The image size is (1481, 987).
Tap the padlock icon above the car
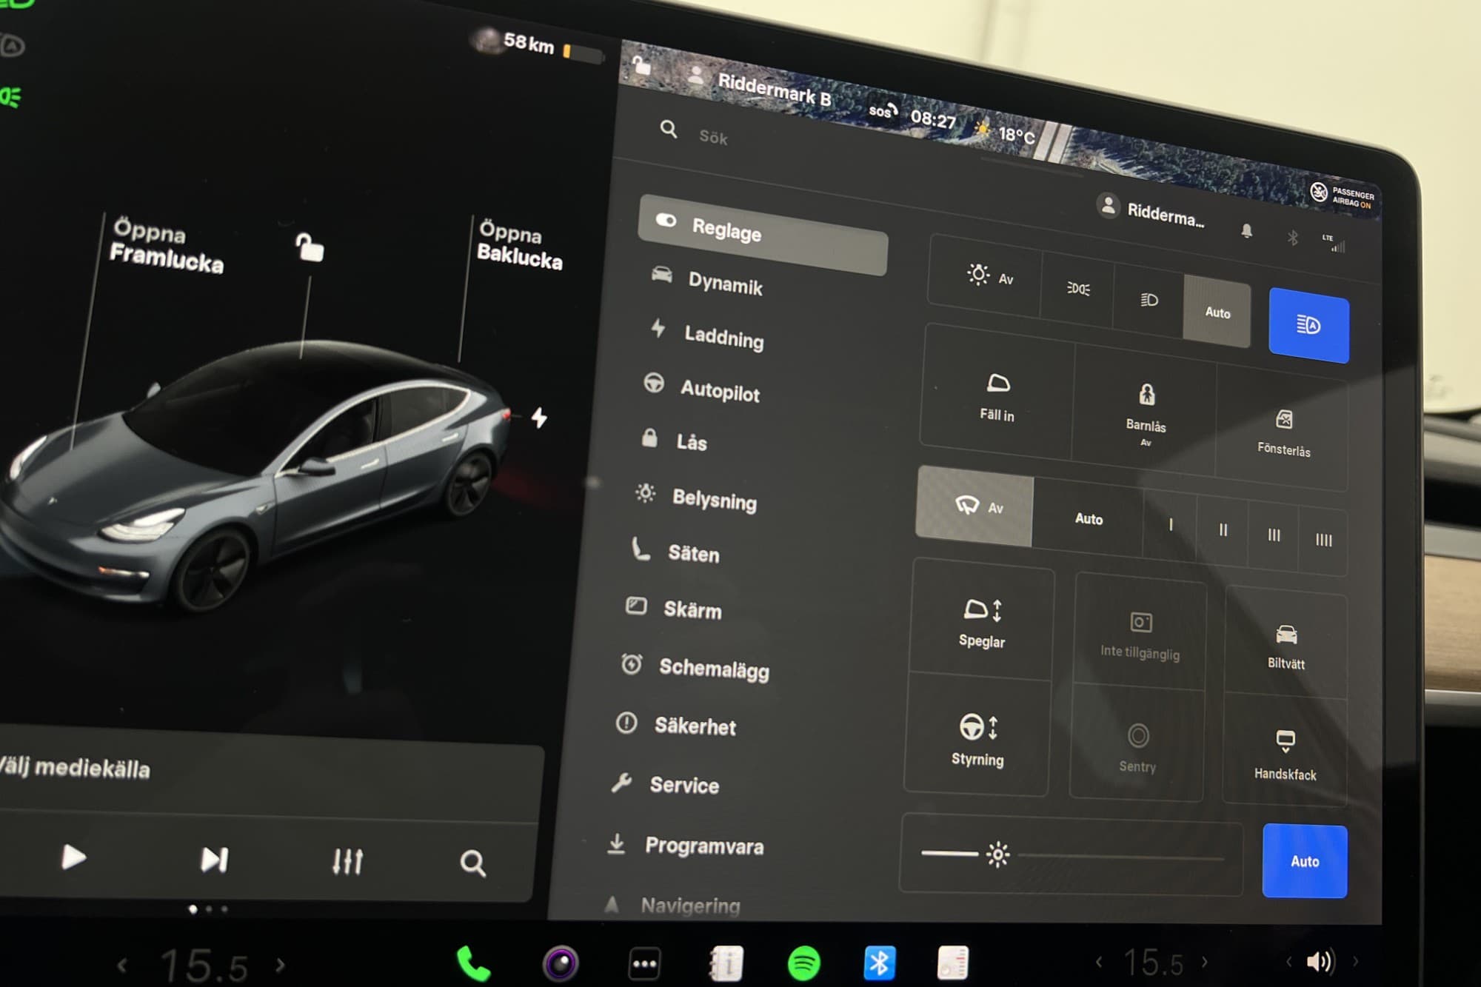pyautogui.click(x=309, y=247)
